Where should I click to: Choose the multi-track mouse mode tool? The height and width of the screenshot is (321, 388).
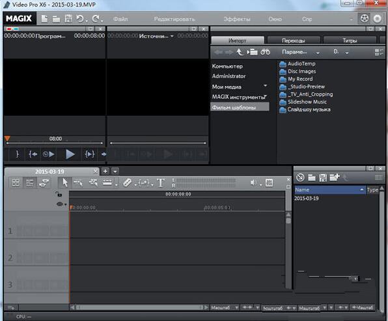93,183
